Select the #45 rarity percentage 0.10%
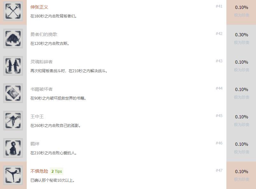 241,117
